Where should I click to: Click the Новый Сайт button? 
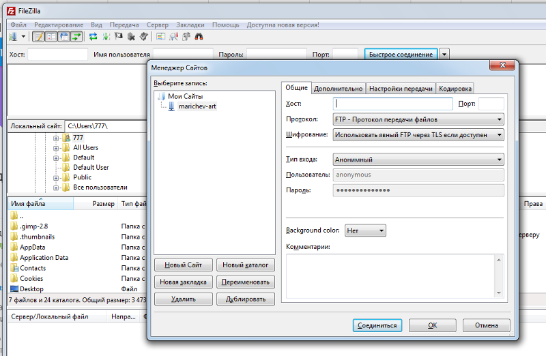184,265
